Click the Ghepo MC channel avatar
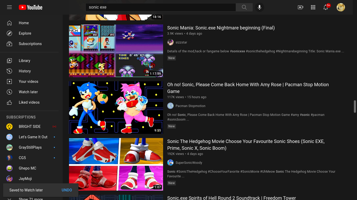Screen dimensions: 357x200 [x=9, y=168]
